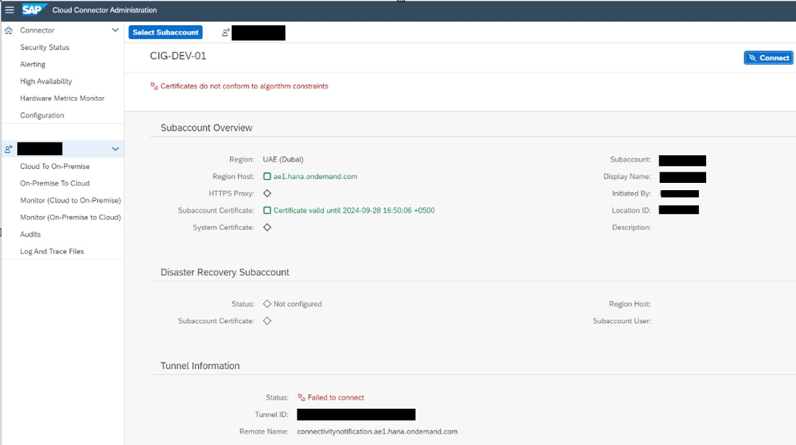Screen dimensions: 796x445
Task: Open Monitor (On-Premise to Cloud)
Action: coord(70,217)
